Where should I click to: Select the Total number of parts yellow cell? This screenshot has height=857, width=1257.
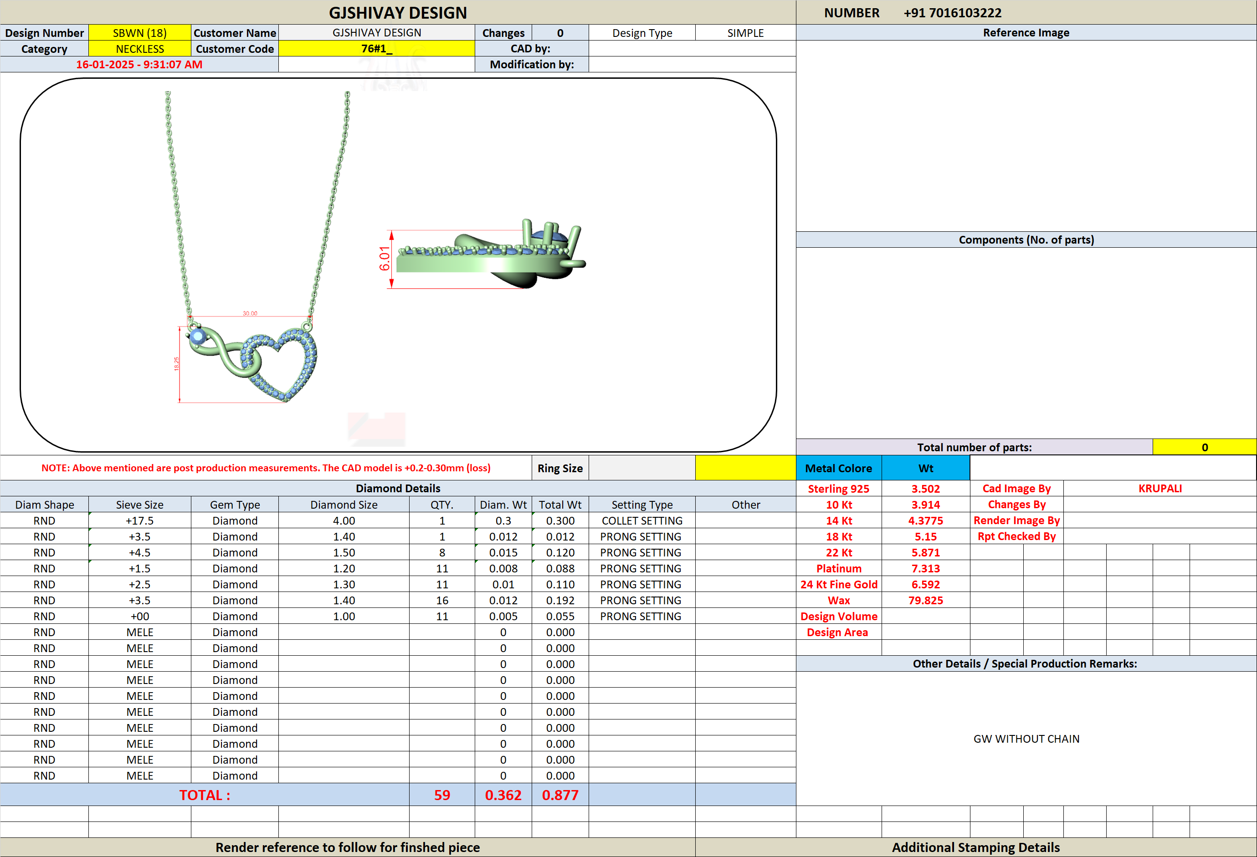tap(1205, 447)
